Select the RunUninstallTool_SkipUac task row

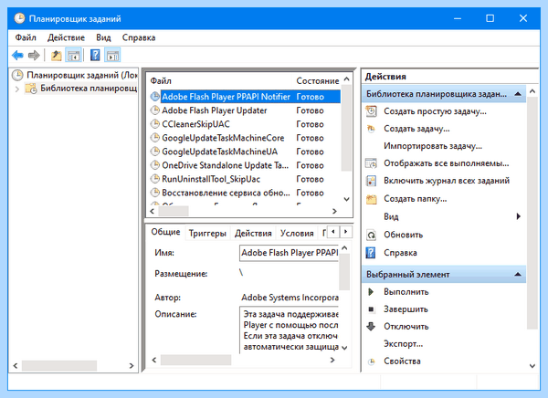click(x=245, y=179)
